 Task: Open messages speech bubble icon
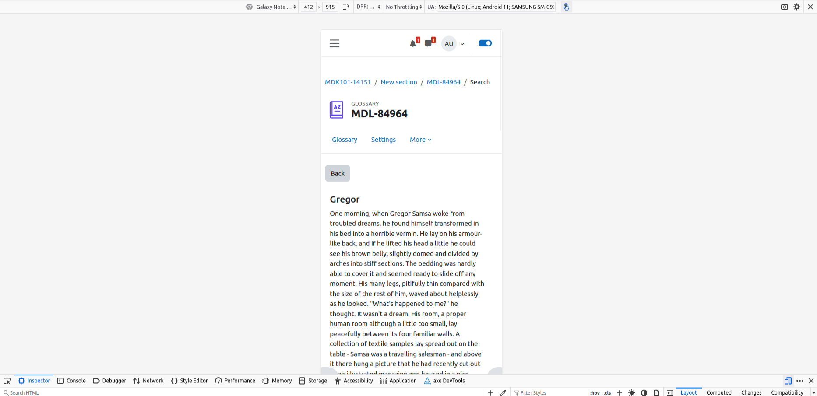click(x=428, y=43)
